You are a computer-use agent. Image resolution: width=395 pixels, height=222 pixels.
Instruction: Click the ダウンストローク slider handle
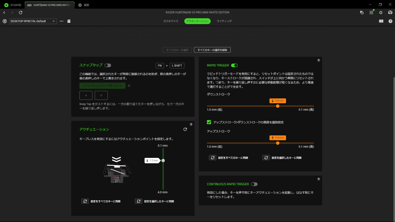pyautogui.click(x=278, y=106)
